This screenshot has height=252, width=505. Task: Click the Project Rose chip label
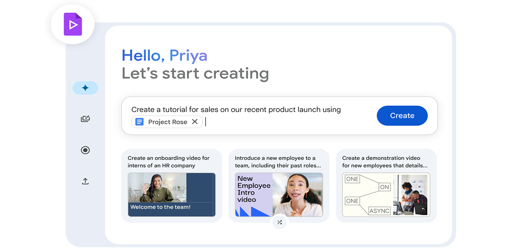[x=167, y=122]
